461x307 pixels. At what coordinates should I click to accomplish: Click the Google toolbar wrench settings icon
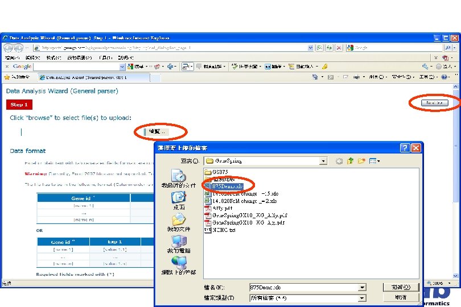[x=425, y=67]
